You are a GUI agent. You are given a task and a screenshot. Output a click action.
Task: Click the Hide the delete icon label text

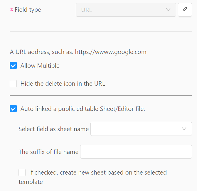coord(63,84)
